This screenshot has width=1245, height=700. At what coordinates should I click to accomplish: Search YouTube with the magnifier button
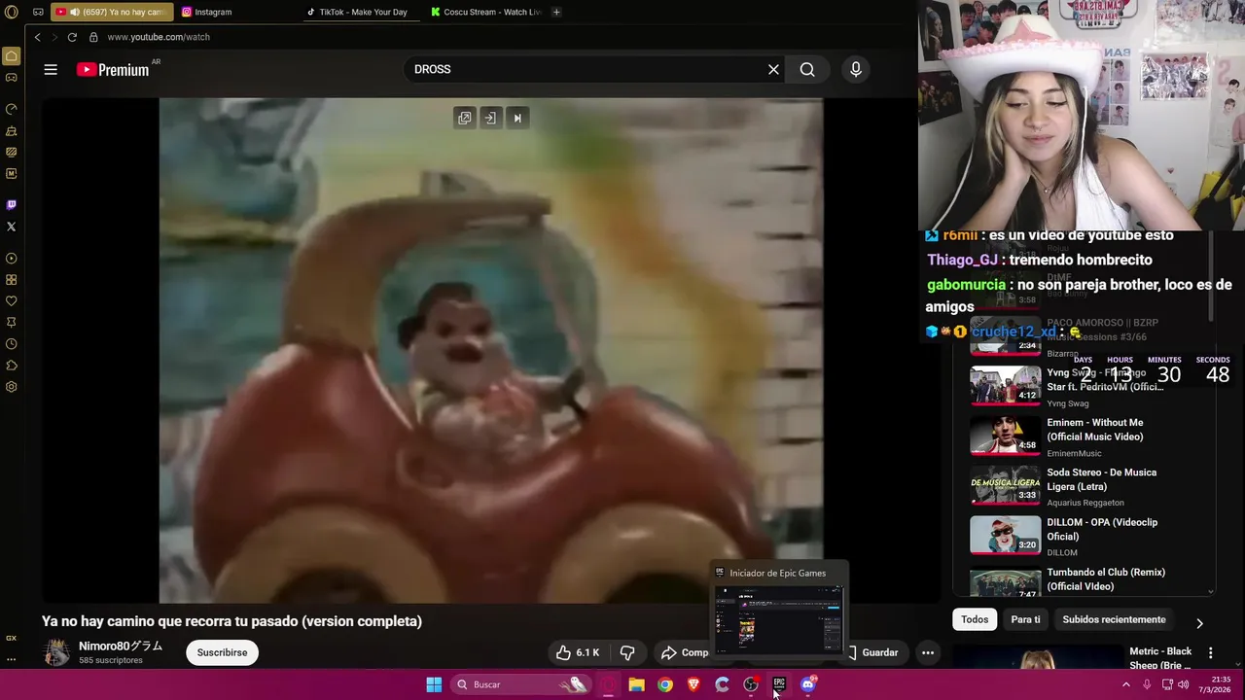(x=807, y=69)
